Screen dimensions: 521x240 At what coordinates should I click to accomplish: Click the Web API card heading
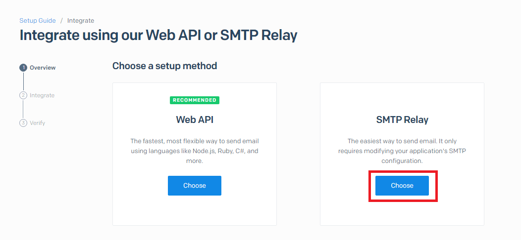195,120
